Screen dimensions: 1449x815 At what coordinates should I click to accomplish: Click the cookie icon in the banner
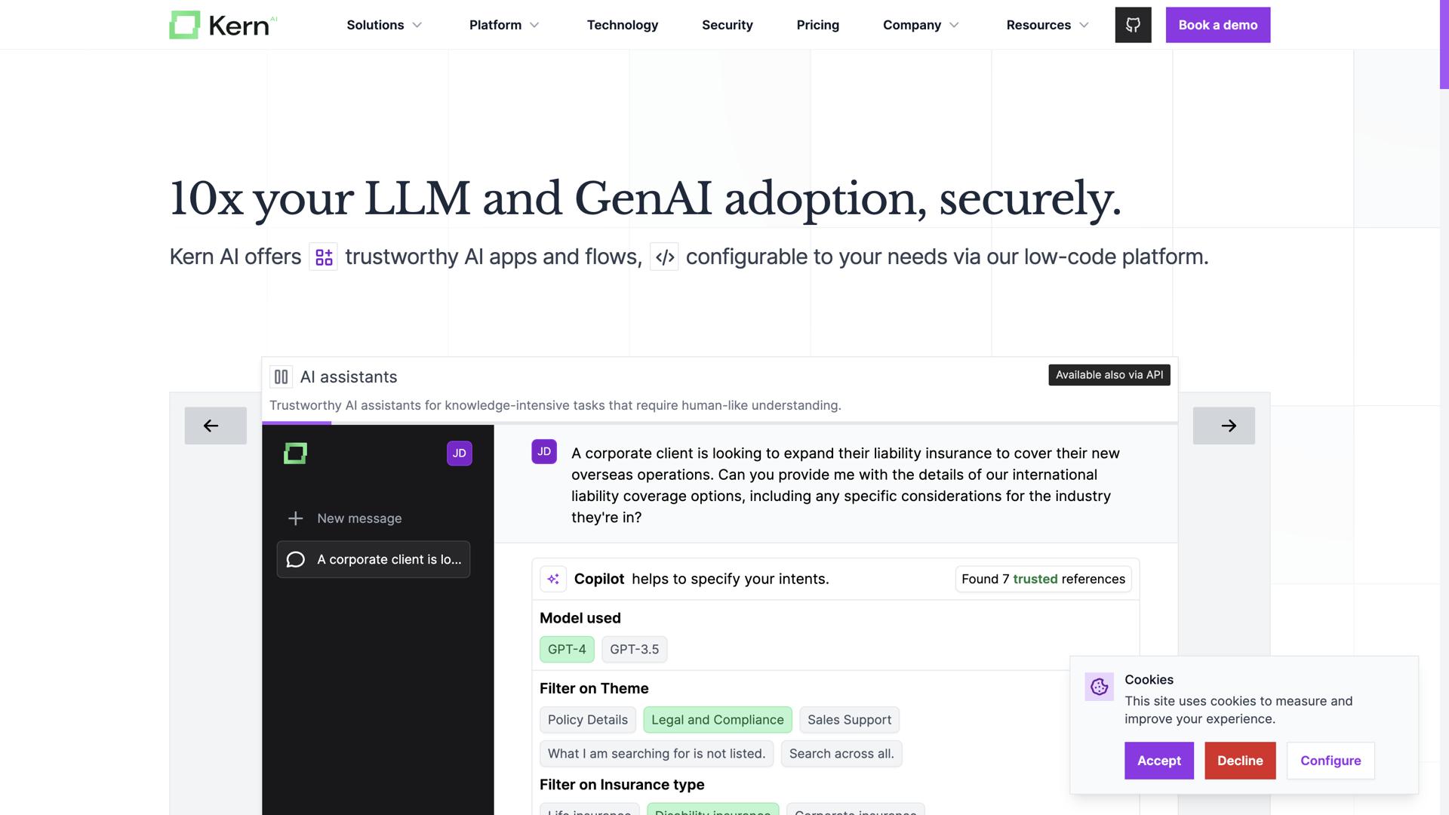tap(1099, 687)
